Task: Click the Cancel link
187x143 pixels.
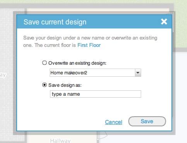Action: pyautogui.click(x=113, y=122)
